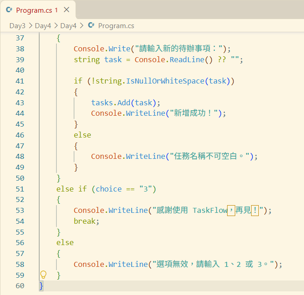Click highlighted exclamation mark on line 53
The image size is (304, 295).
tap(255, 211)
